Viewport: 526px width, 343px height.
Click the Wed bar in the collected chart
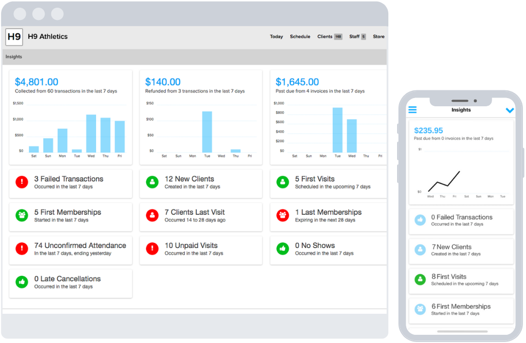click(91, 134)
